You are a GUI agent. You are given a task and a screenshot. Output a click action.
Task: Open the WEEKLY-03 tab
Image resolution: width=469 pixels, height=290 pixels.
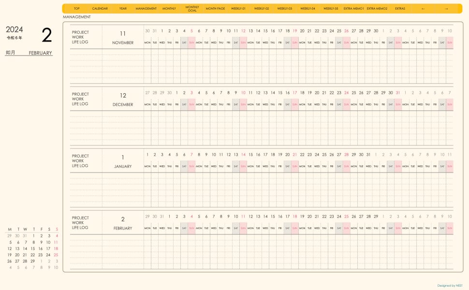pyautogui.click(x=284, y=9)
